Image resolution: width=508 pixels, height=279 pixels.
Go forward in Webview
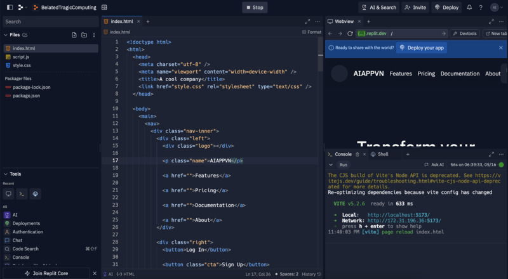click(340, 34)
